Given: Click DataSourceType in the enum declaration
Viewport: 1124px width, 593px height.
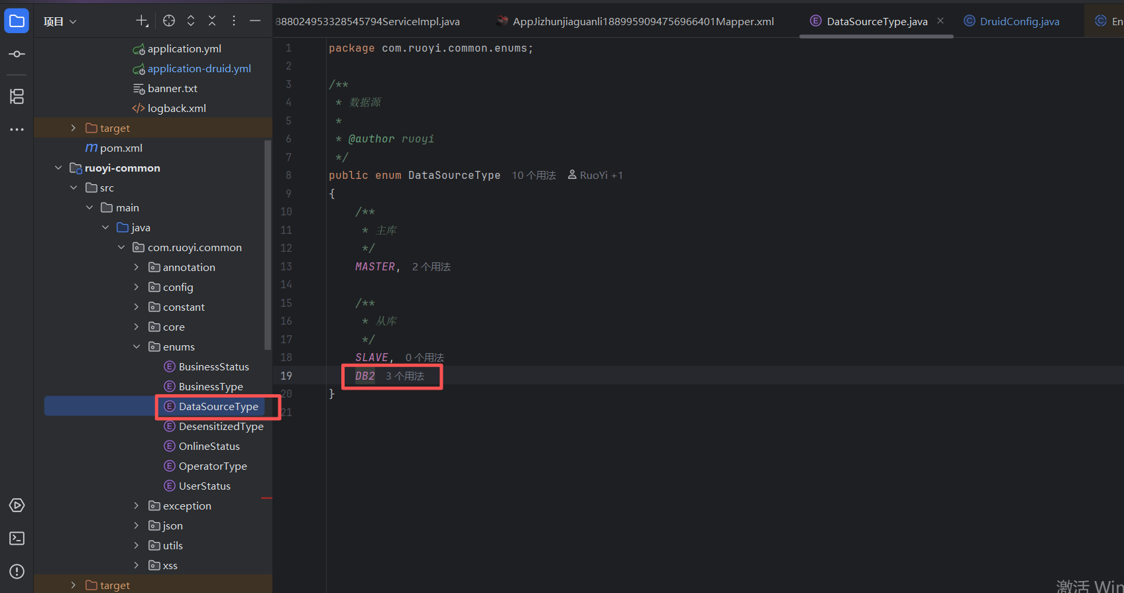Looking at the screenshot, I should coord(455,176).
